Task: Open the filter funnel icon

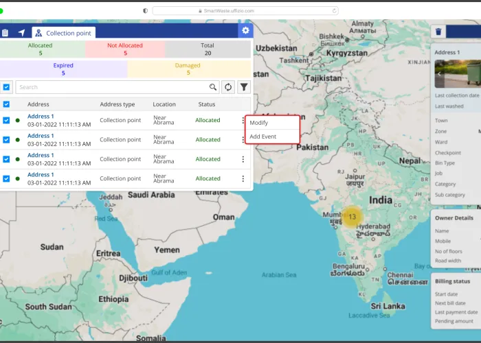Action: coord(244,87)
